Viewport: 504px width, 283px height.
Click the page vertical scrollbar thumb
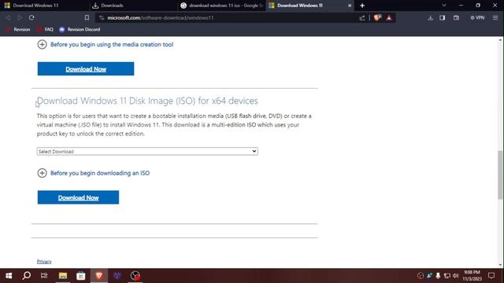501,175
